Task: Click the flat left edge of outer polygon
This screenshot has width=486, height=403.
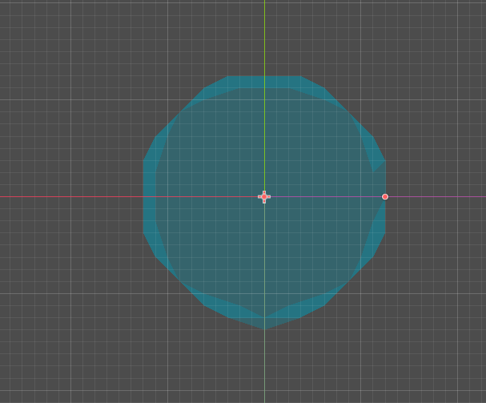Action: [x=143, y=196]
